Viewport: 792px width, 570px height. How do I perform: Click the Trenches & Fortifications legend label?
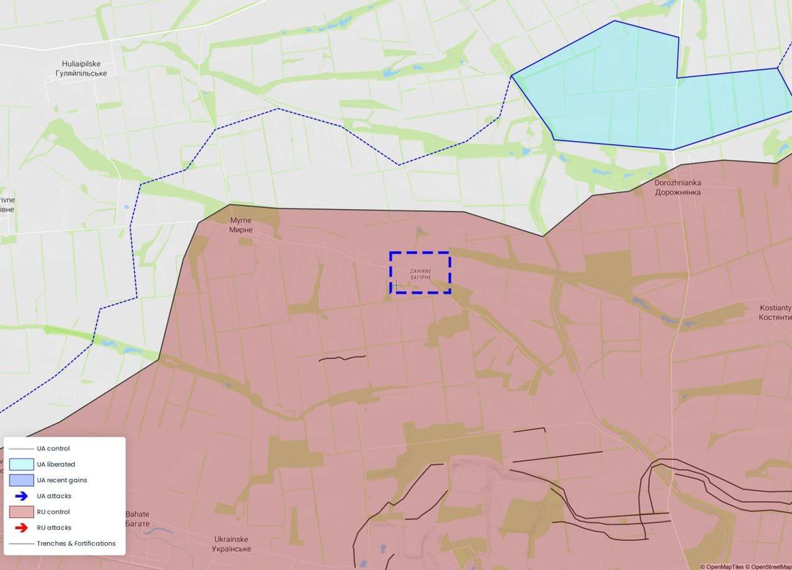point(76,544)
